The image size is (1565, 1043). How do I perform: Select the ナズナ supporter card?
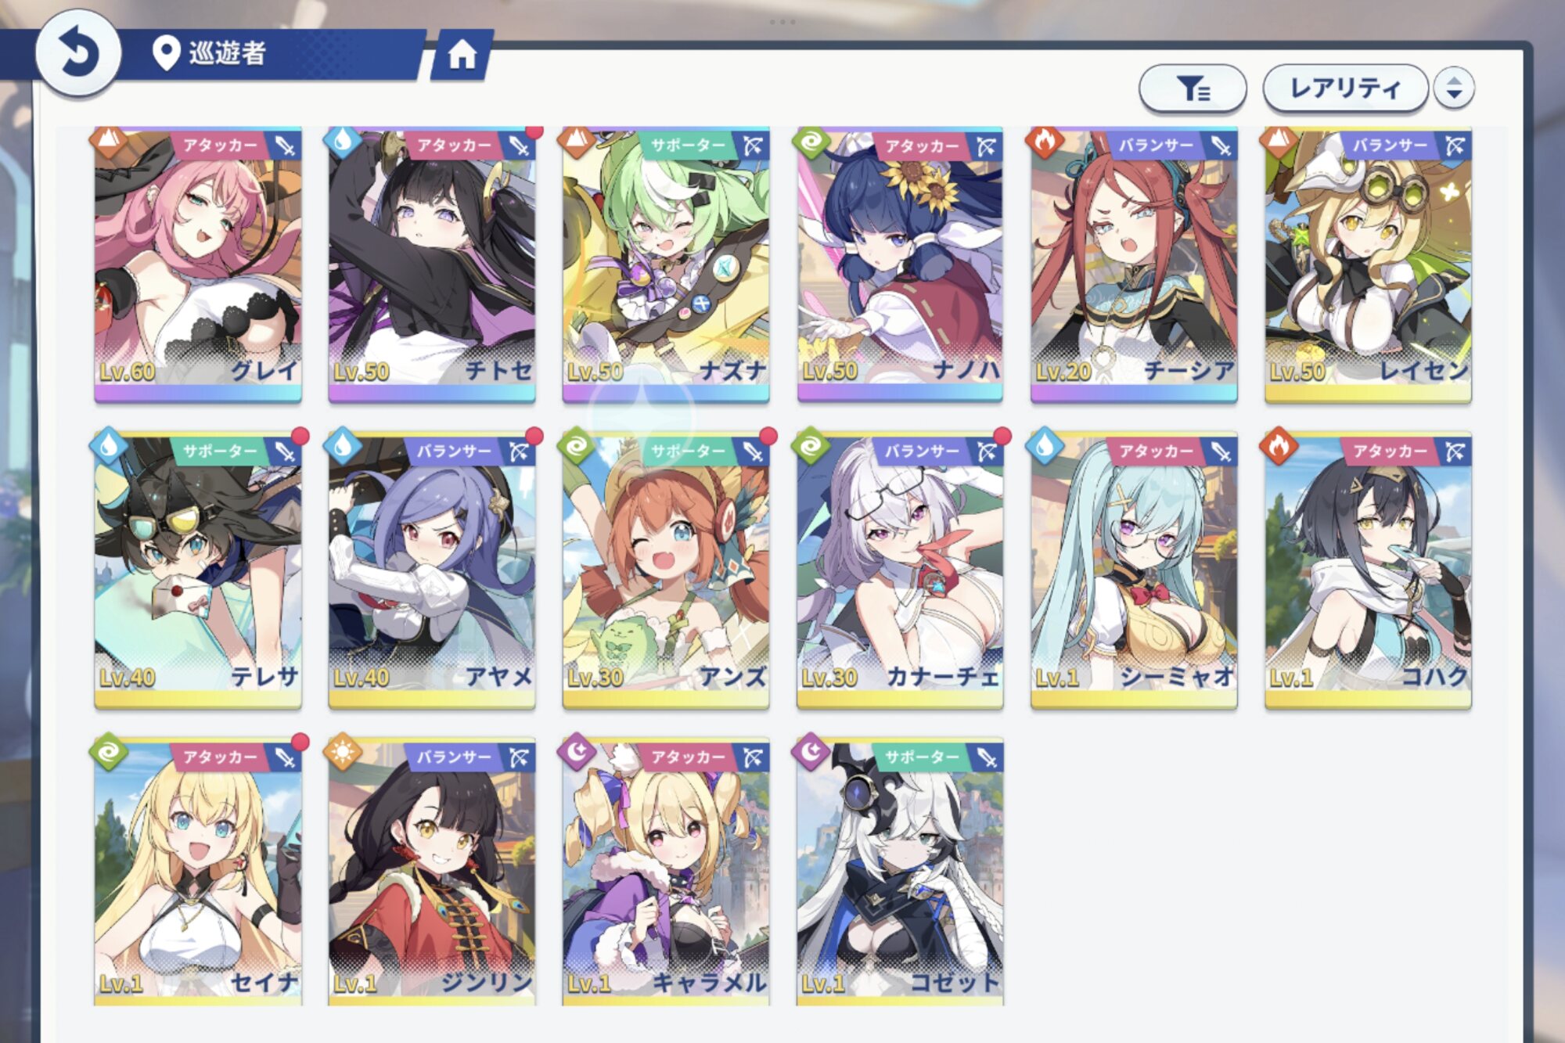pos(666,265)
